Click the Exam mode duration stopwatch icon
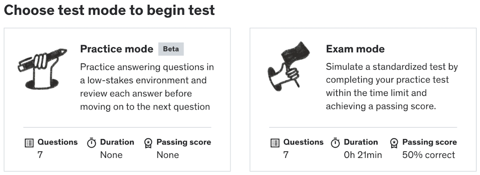Image resolution: width=480 pixels, height=175 pixels. click(x=335, y=143)
